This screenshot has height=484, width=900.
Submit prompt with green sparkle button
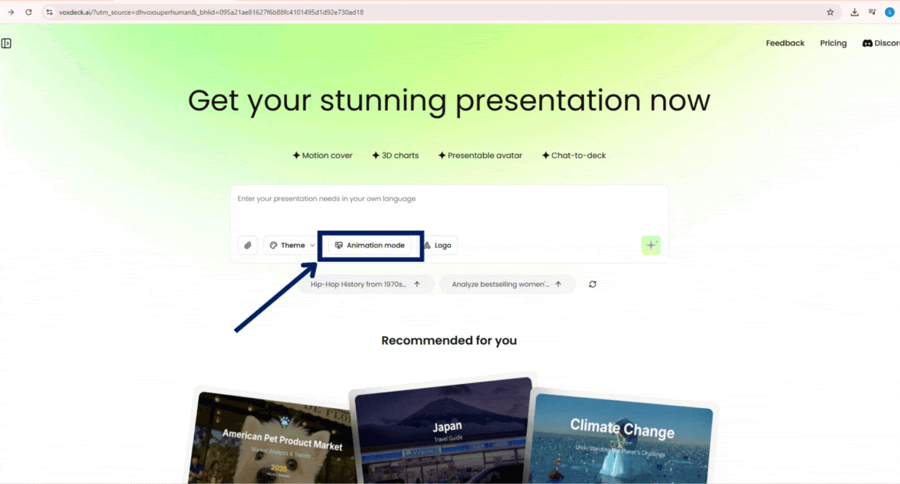tap(651, 246)
